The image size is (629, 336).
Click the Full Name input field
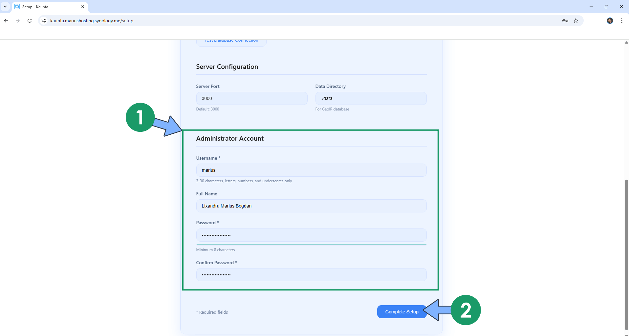click(x=311, y=206)
